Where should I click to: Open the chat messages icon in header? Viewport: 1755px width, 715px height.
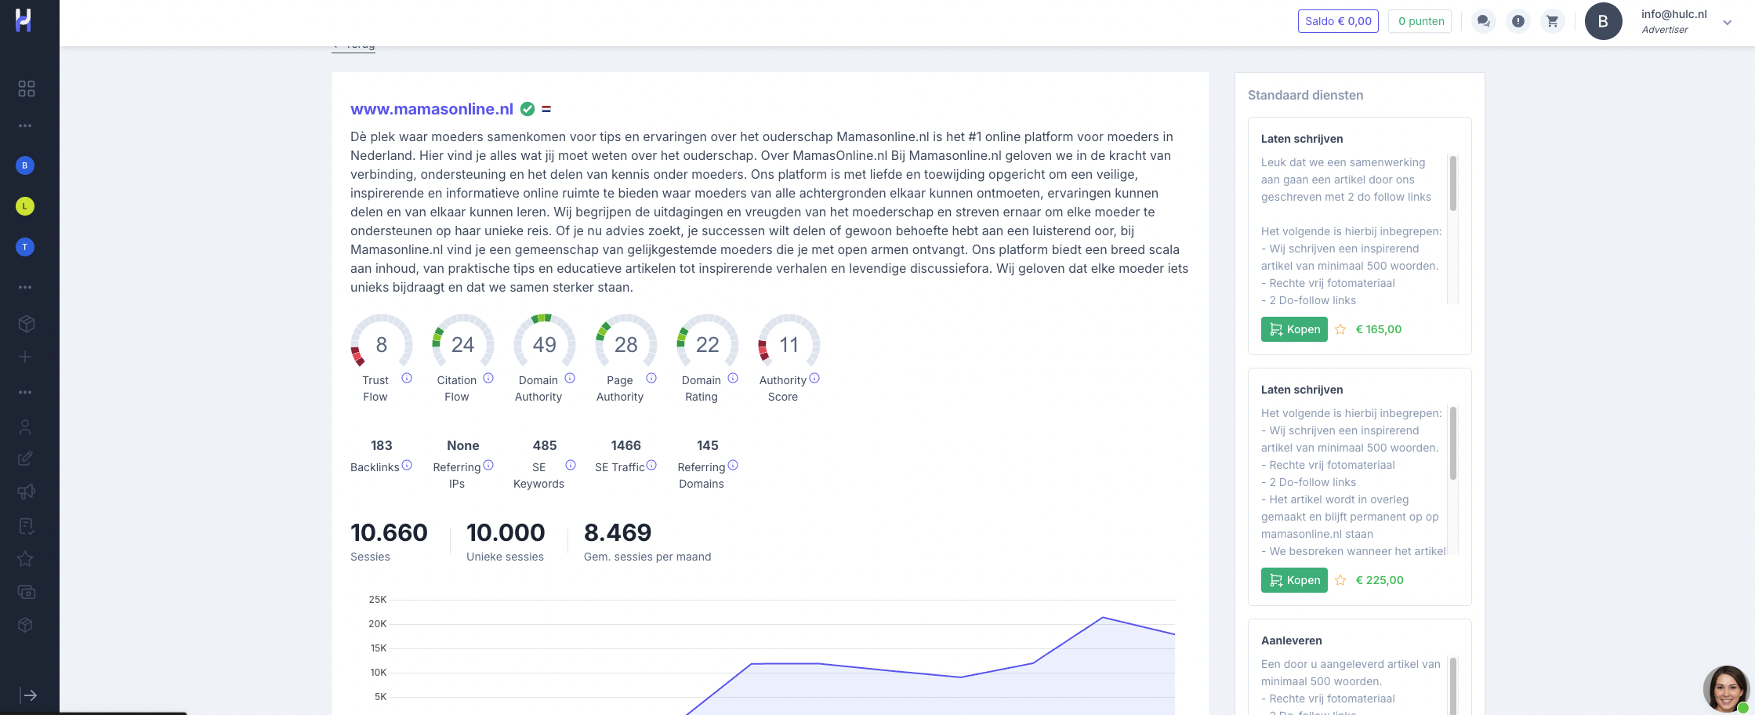click(1483, 21)
